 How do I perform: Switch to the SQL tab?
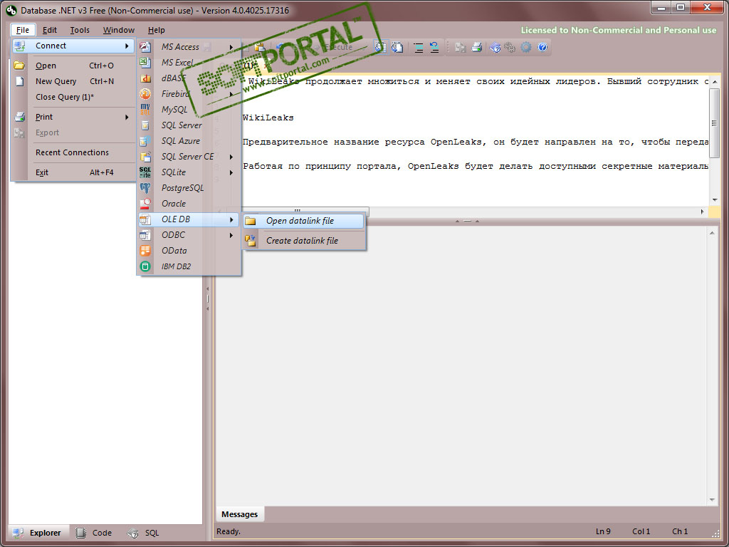(x=144, y=533)
